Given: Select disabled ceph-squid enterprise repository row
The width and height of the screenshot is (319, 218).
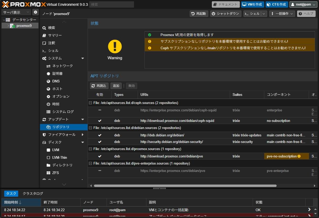Looking at the screenshot, I should [203, 112].
